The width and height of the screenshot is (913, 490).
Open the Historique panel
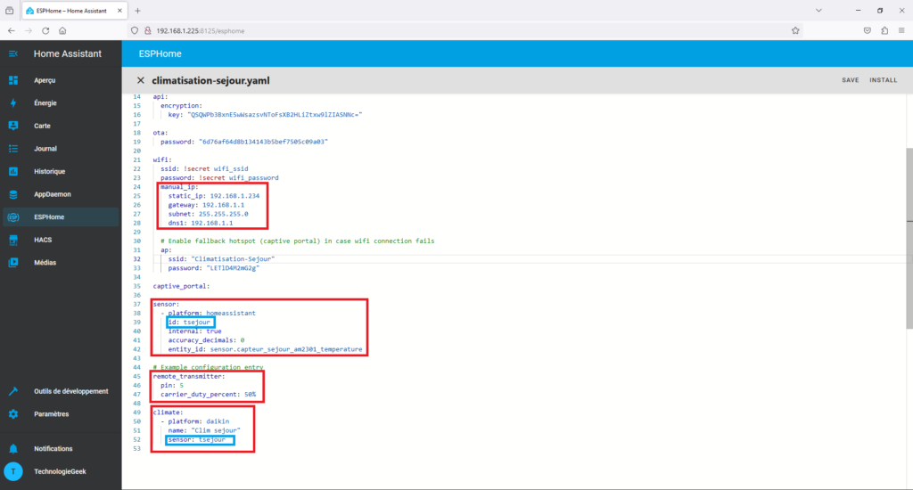click(49, 171)
